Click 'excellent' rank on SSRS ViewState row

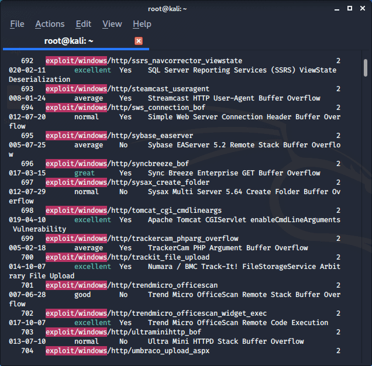[x=92, y=70]
